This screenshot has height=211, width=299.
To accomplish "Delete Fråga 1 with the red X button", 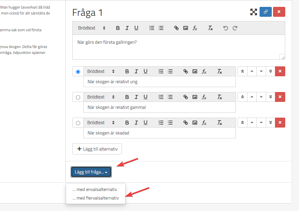I will pos(279,12).
